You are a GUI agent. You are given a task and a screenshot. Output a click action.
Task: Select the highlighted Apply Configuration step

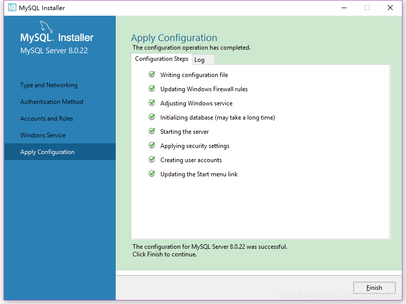47,152
